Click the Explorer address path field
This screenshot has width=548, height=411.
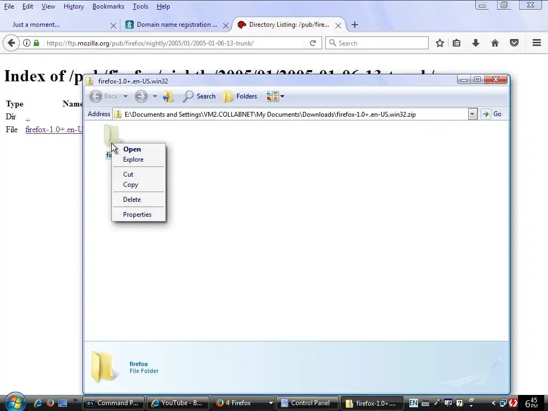tap(291, 115)
